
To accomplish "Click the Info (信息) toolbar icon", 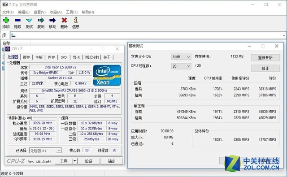I will 76,20.
